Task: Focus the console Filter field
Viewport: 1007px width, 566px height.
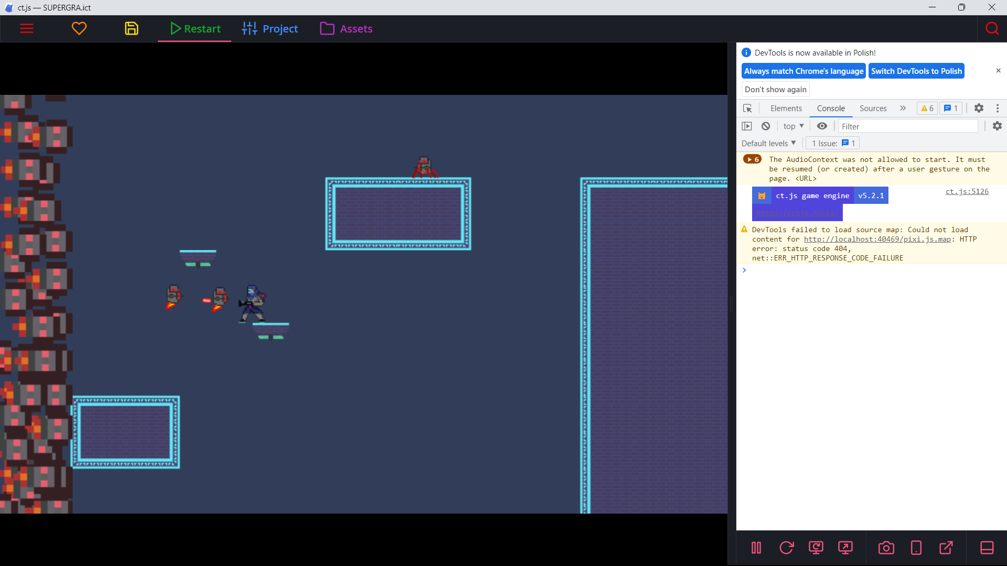Action: pyautogui.click(x=908, y=126)
